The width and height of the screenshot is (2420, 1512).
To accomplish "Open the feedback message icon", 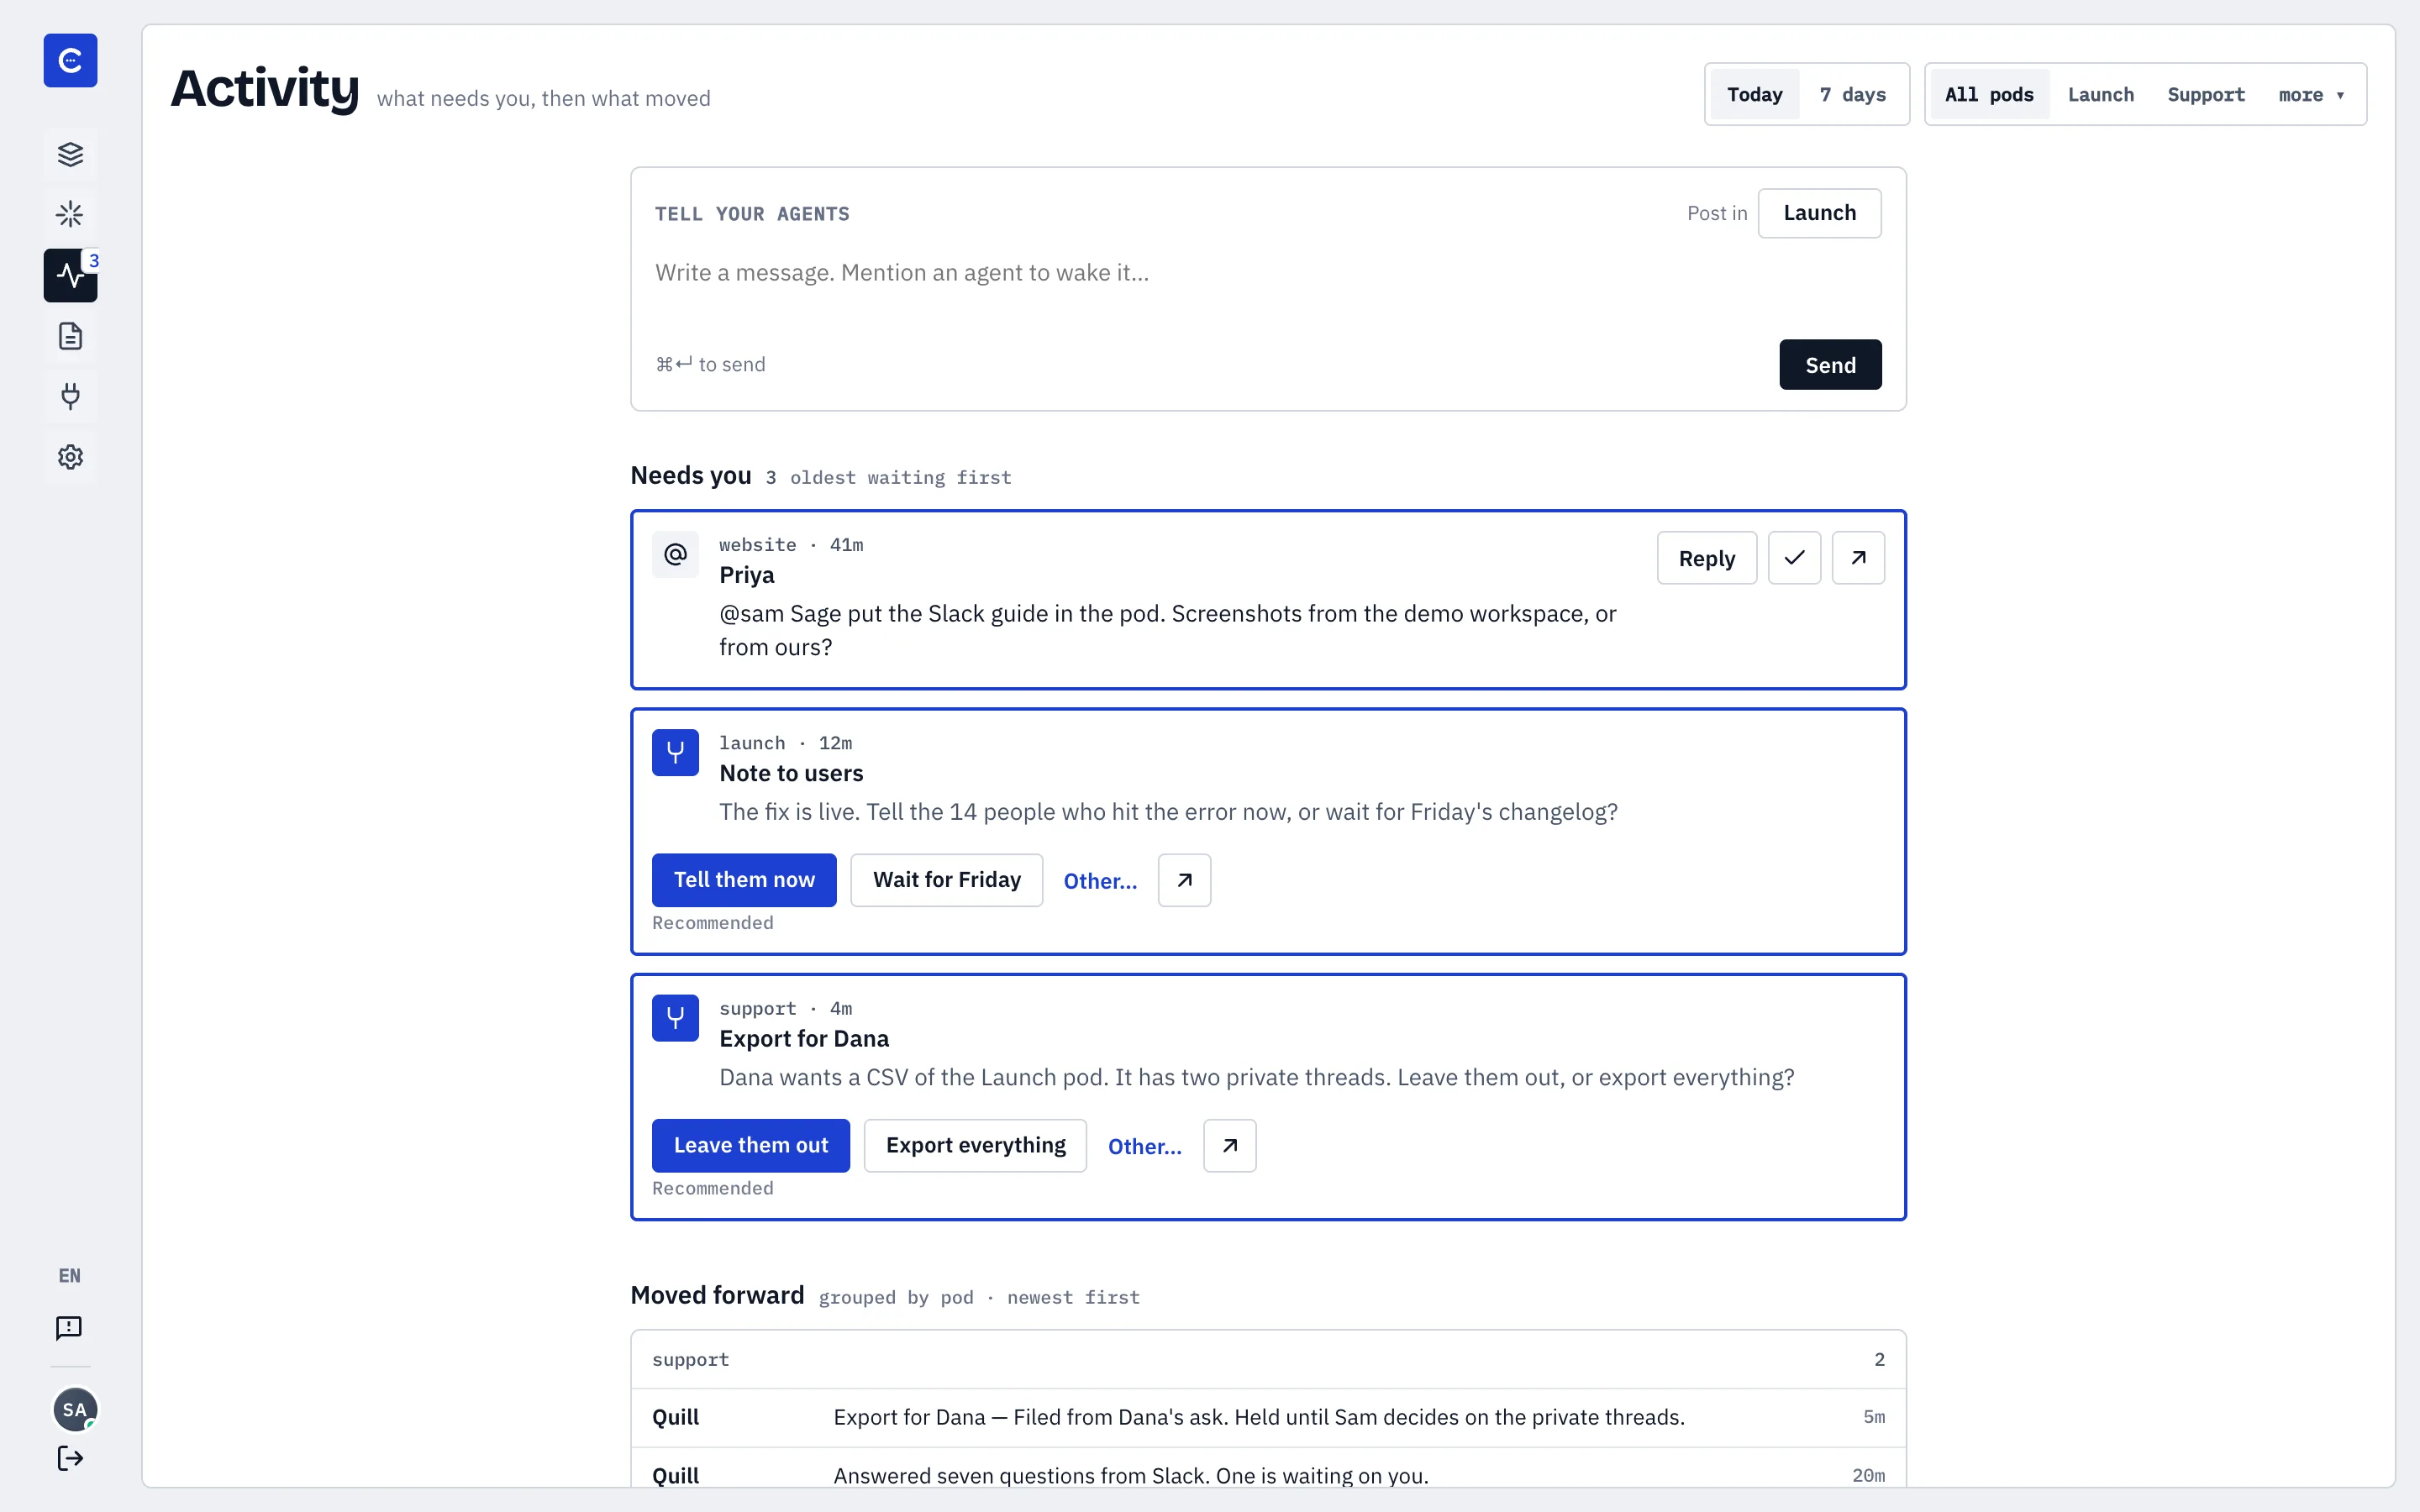I will pos(70,1327).
